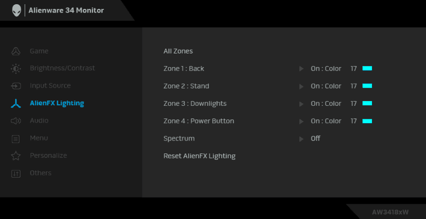The image size is (426, 219).
Task: Expand Zone 4 Power Button arrow
Action: point(301,121)
